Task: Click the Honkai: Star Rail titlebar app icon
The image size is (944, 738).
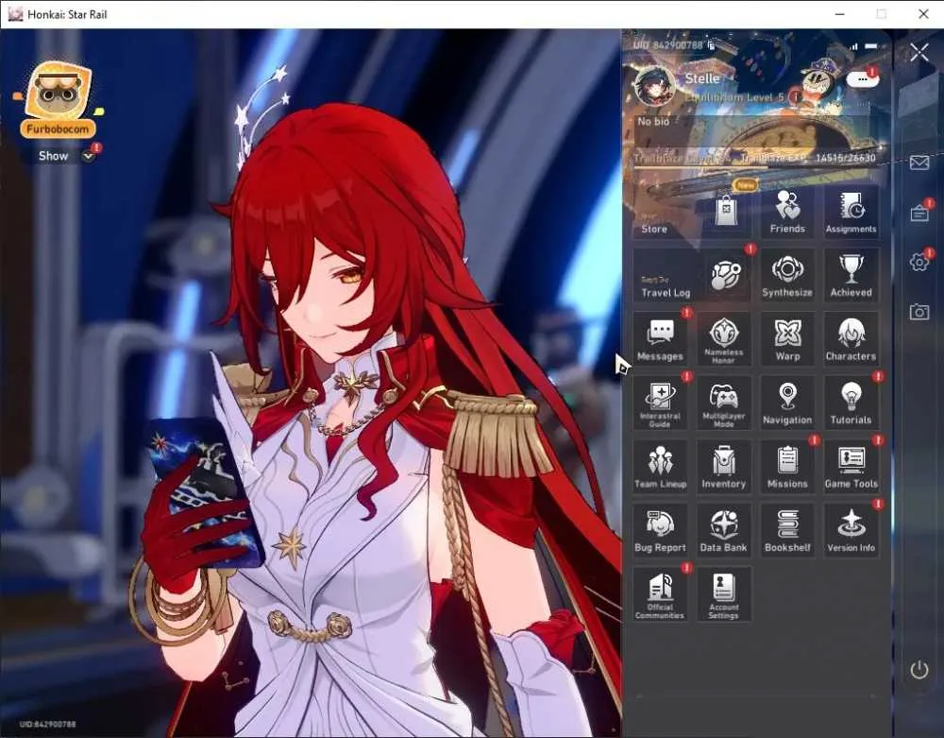Action: pos(15,14)
